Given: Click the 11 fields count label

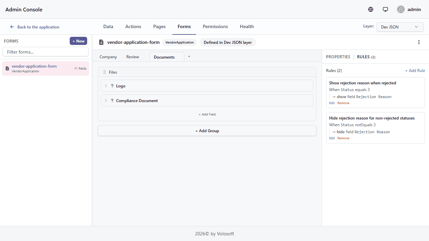Looking at the screenshot, I should click(80, 69).
